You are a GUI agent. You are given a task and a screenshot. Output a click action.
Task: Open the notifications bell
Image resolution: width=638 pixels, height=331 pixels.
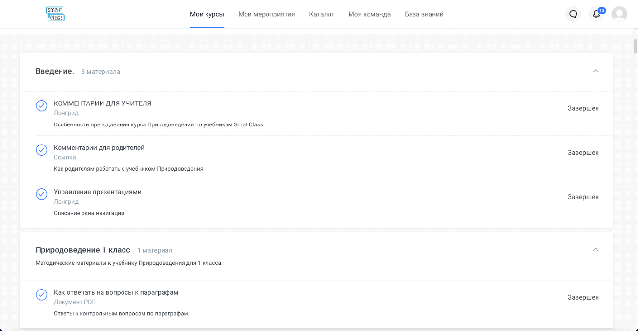coord(596,14)
